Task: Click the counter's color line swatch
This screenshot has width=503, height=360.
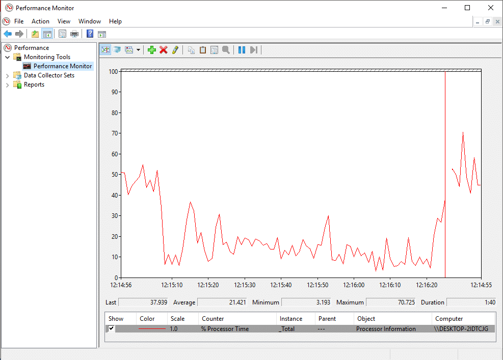Action: coord(152,329)
